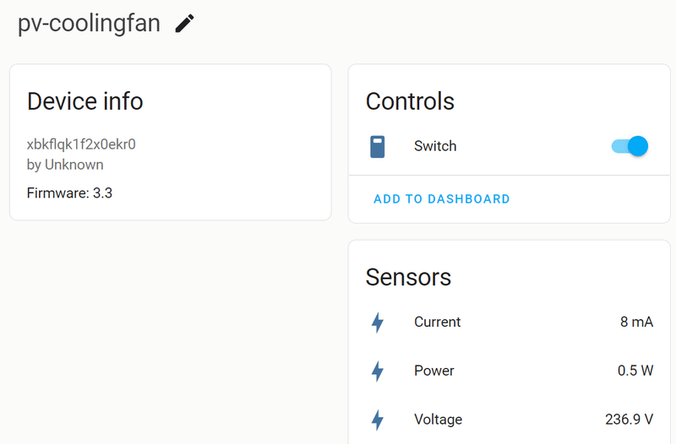Select the 236.9 V voltage reading

[x=627, y=420]
